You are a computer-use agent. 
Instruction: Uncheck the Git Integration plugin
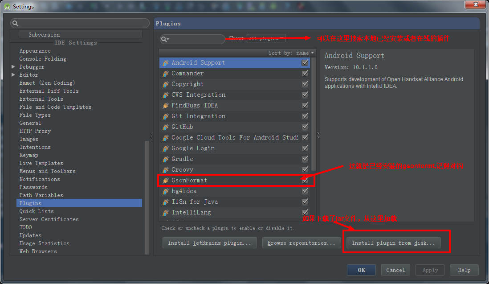tap(305, 116)
